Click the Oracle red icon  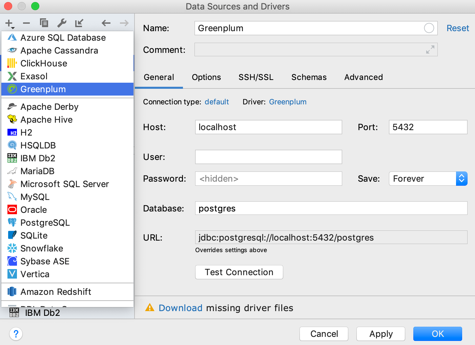click(x=12, y=210)
